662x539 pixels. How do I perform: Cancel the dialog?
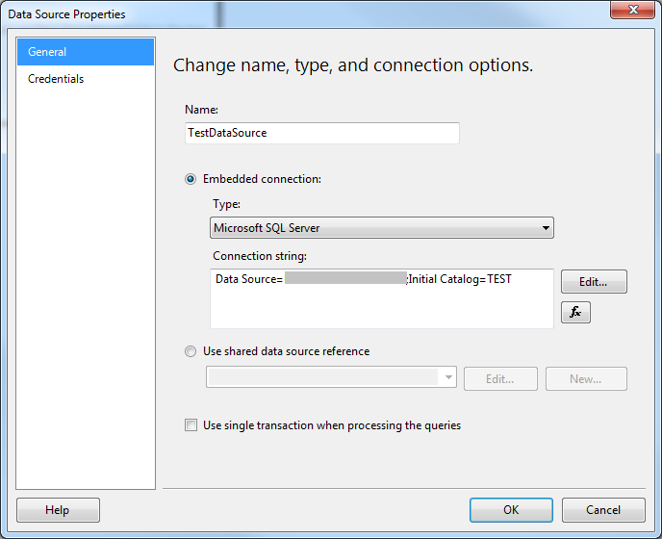pyautogui.click(x=603, y=510)
